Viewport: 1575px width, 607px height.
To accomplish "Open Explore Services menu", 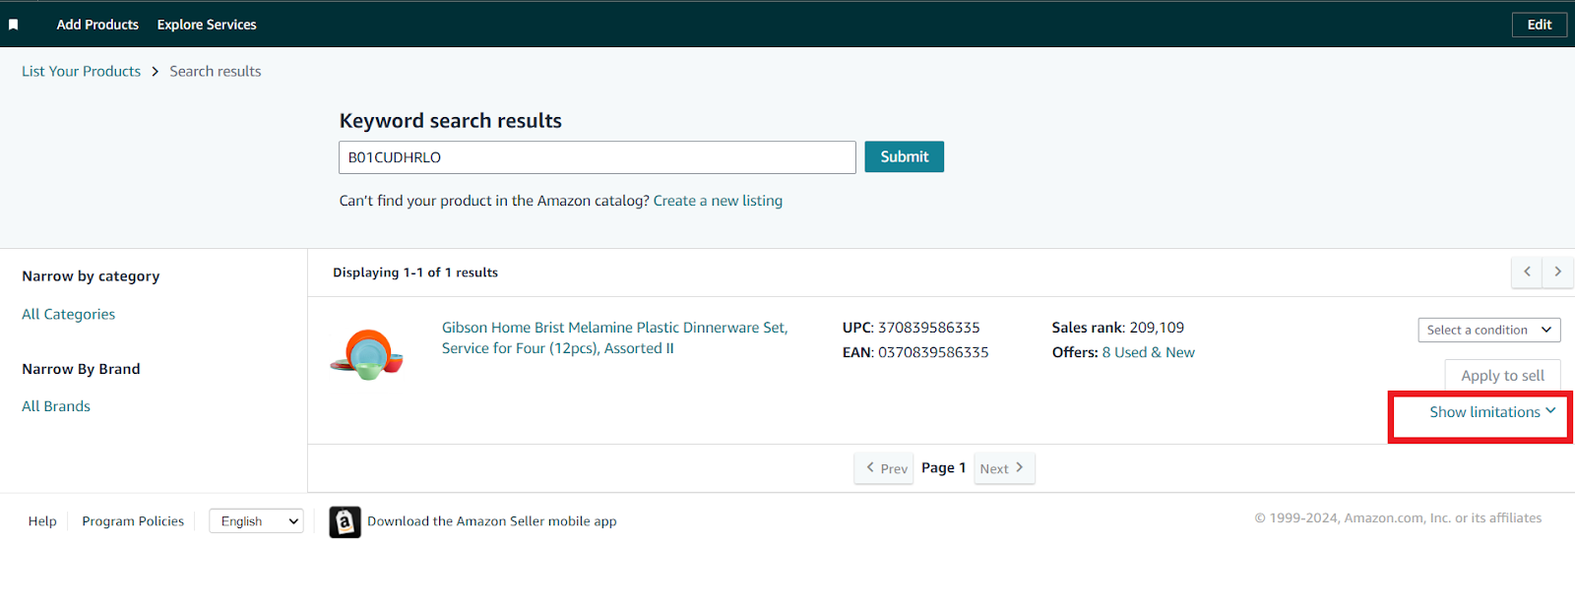I will [207, 25].
